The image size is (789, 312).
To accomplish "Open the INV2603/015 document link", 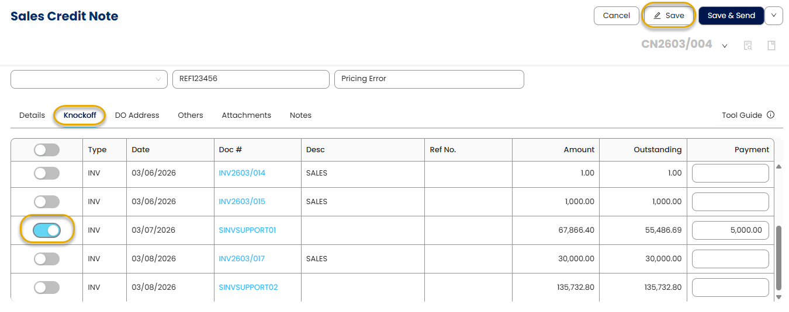I will point(242,202).
